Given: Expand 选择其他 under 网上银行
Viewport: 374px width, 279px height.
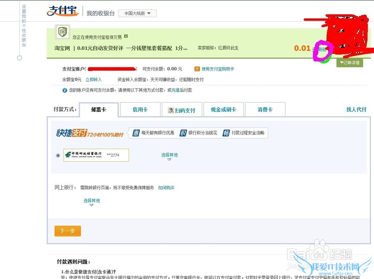Looking at the screenshot, I should coord(92,202).
